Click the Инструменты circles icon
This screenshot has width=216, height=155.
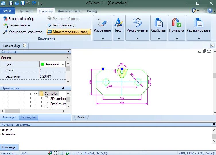tap(137, 22)
